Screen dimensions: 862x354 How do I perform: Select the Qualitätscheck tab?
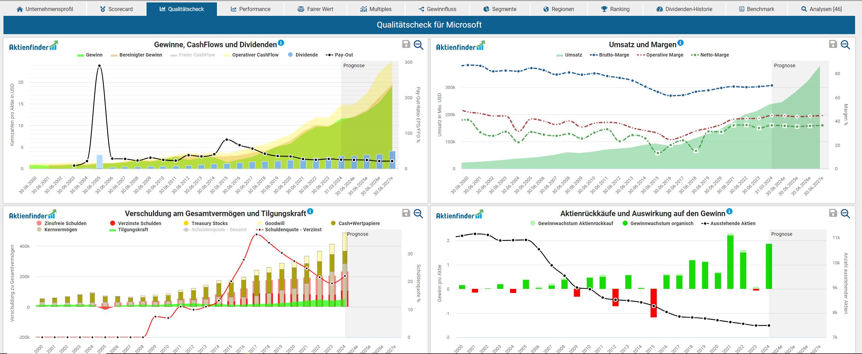point(182,9)
